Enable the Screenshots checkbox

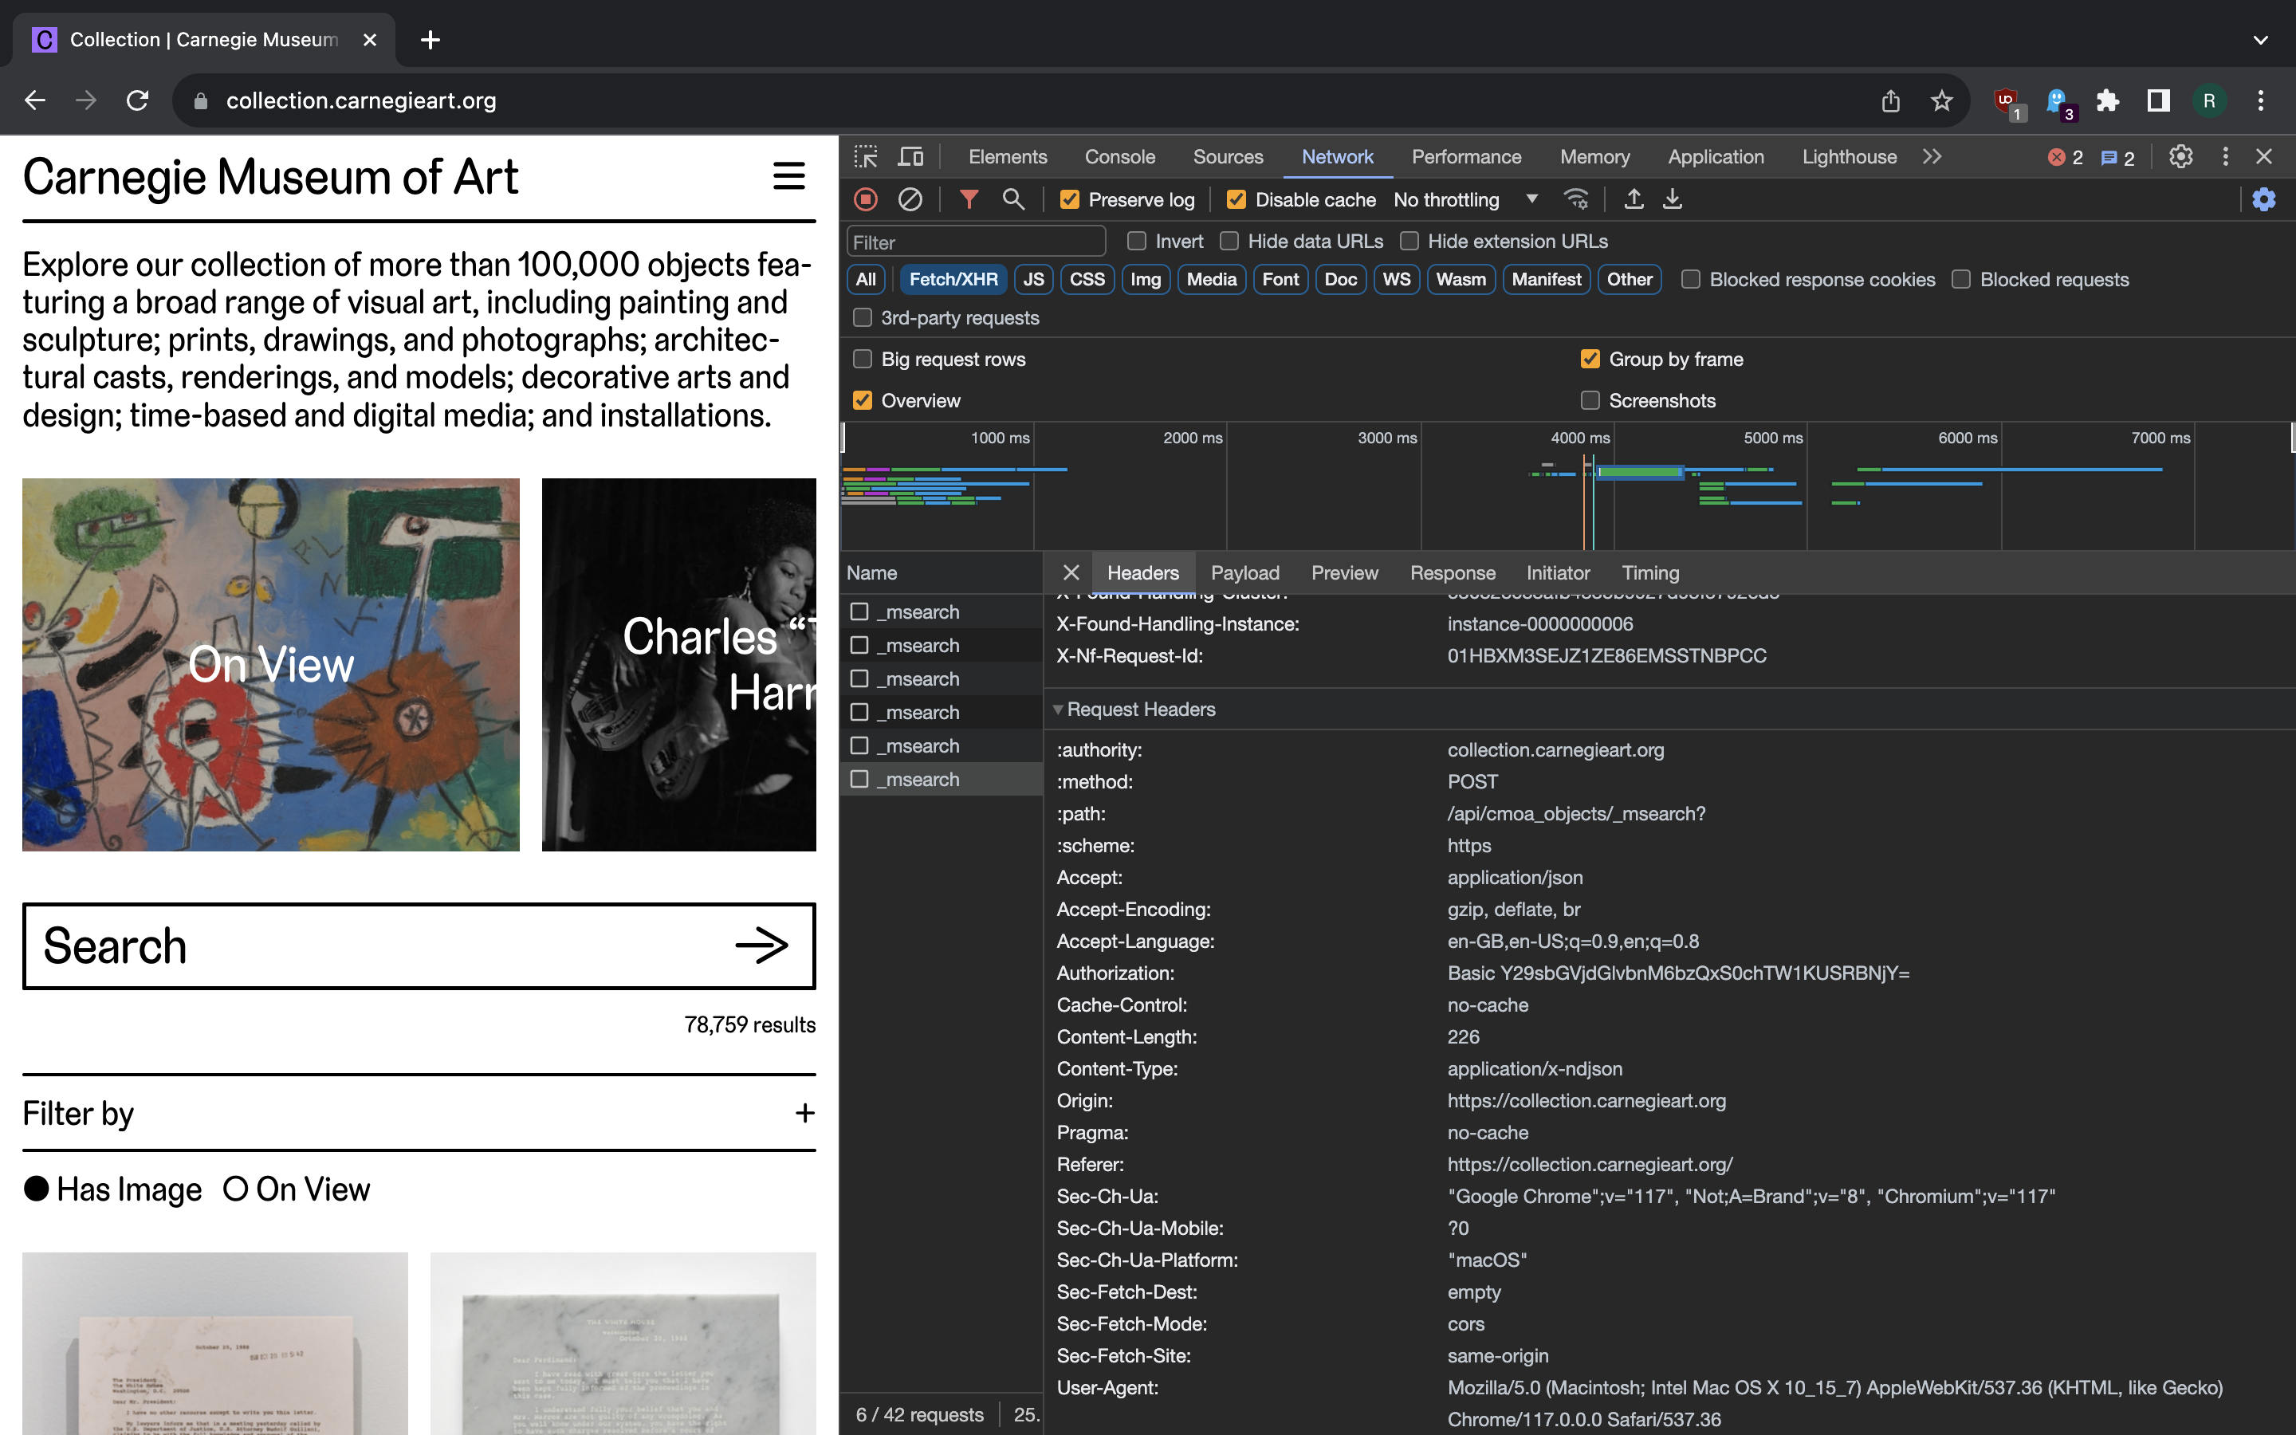point(1590,400)
